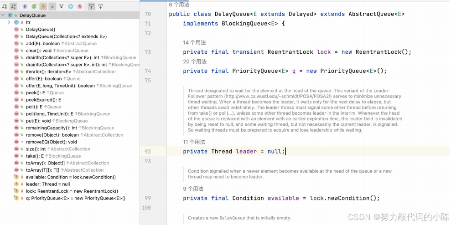Click gutter line number 73
451x225 pixels.
pyautogui.click(x=148, y=52)
